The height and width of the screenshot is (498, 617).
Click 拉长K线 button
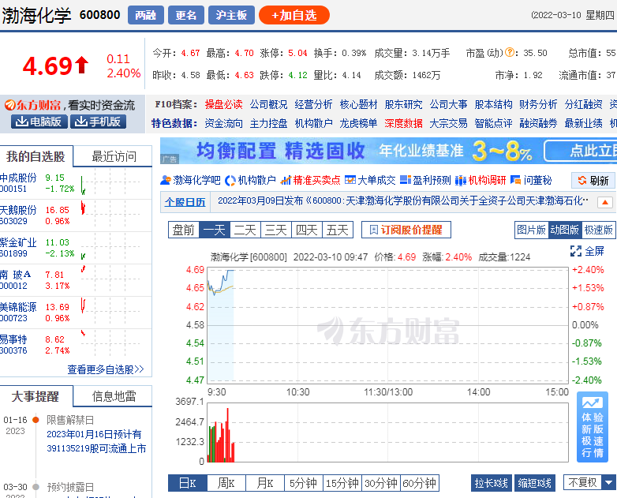point(491,483)
